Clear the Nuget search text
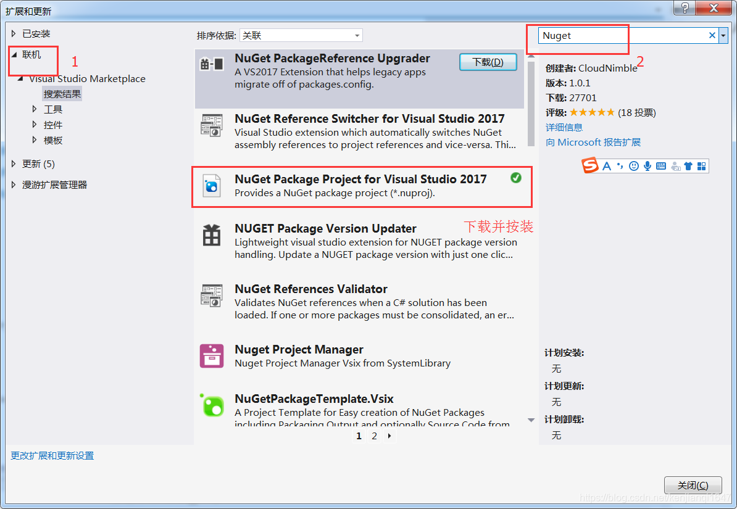Screen dimensions: 737x509 coord(712,35)
